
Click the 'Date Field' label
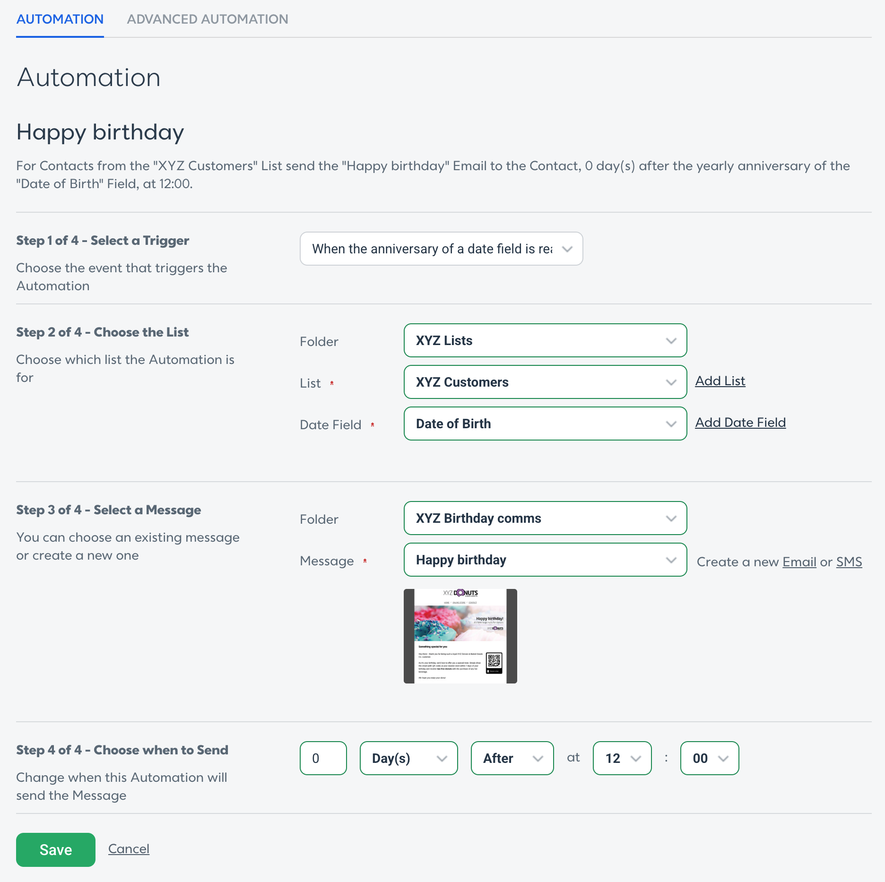[330, 424]
